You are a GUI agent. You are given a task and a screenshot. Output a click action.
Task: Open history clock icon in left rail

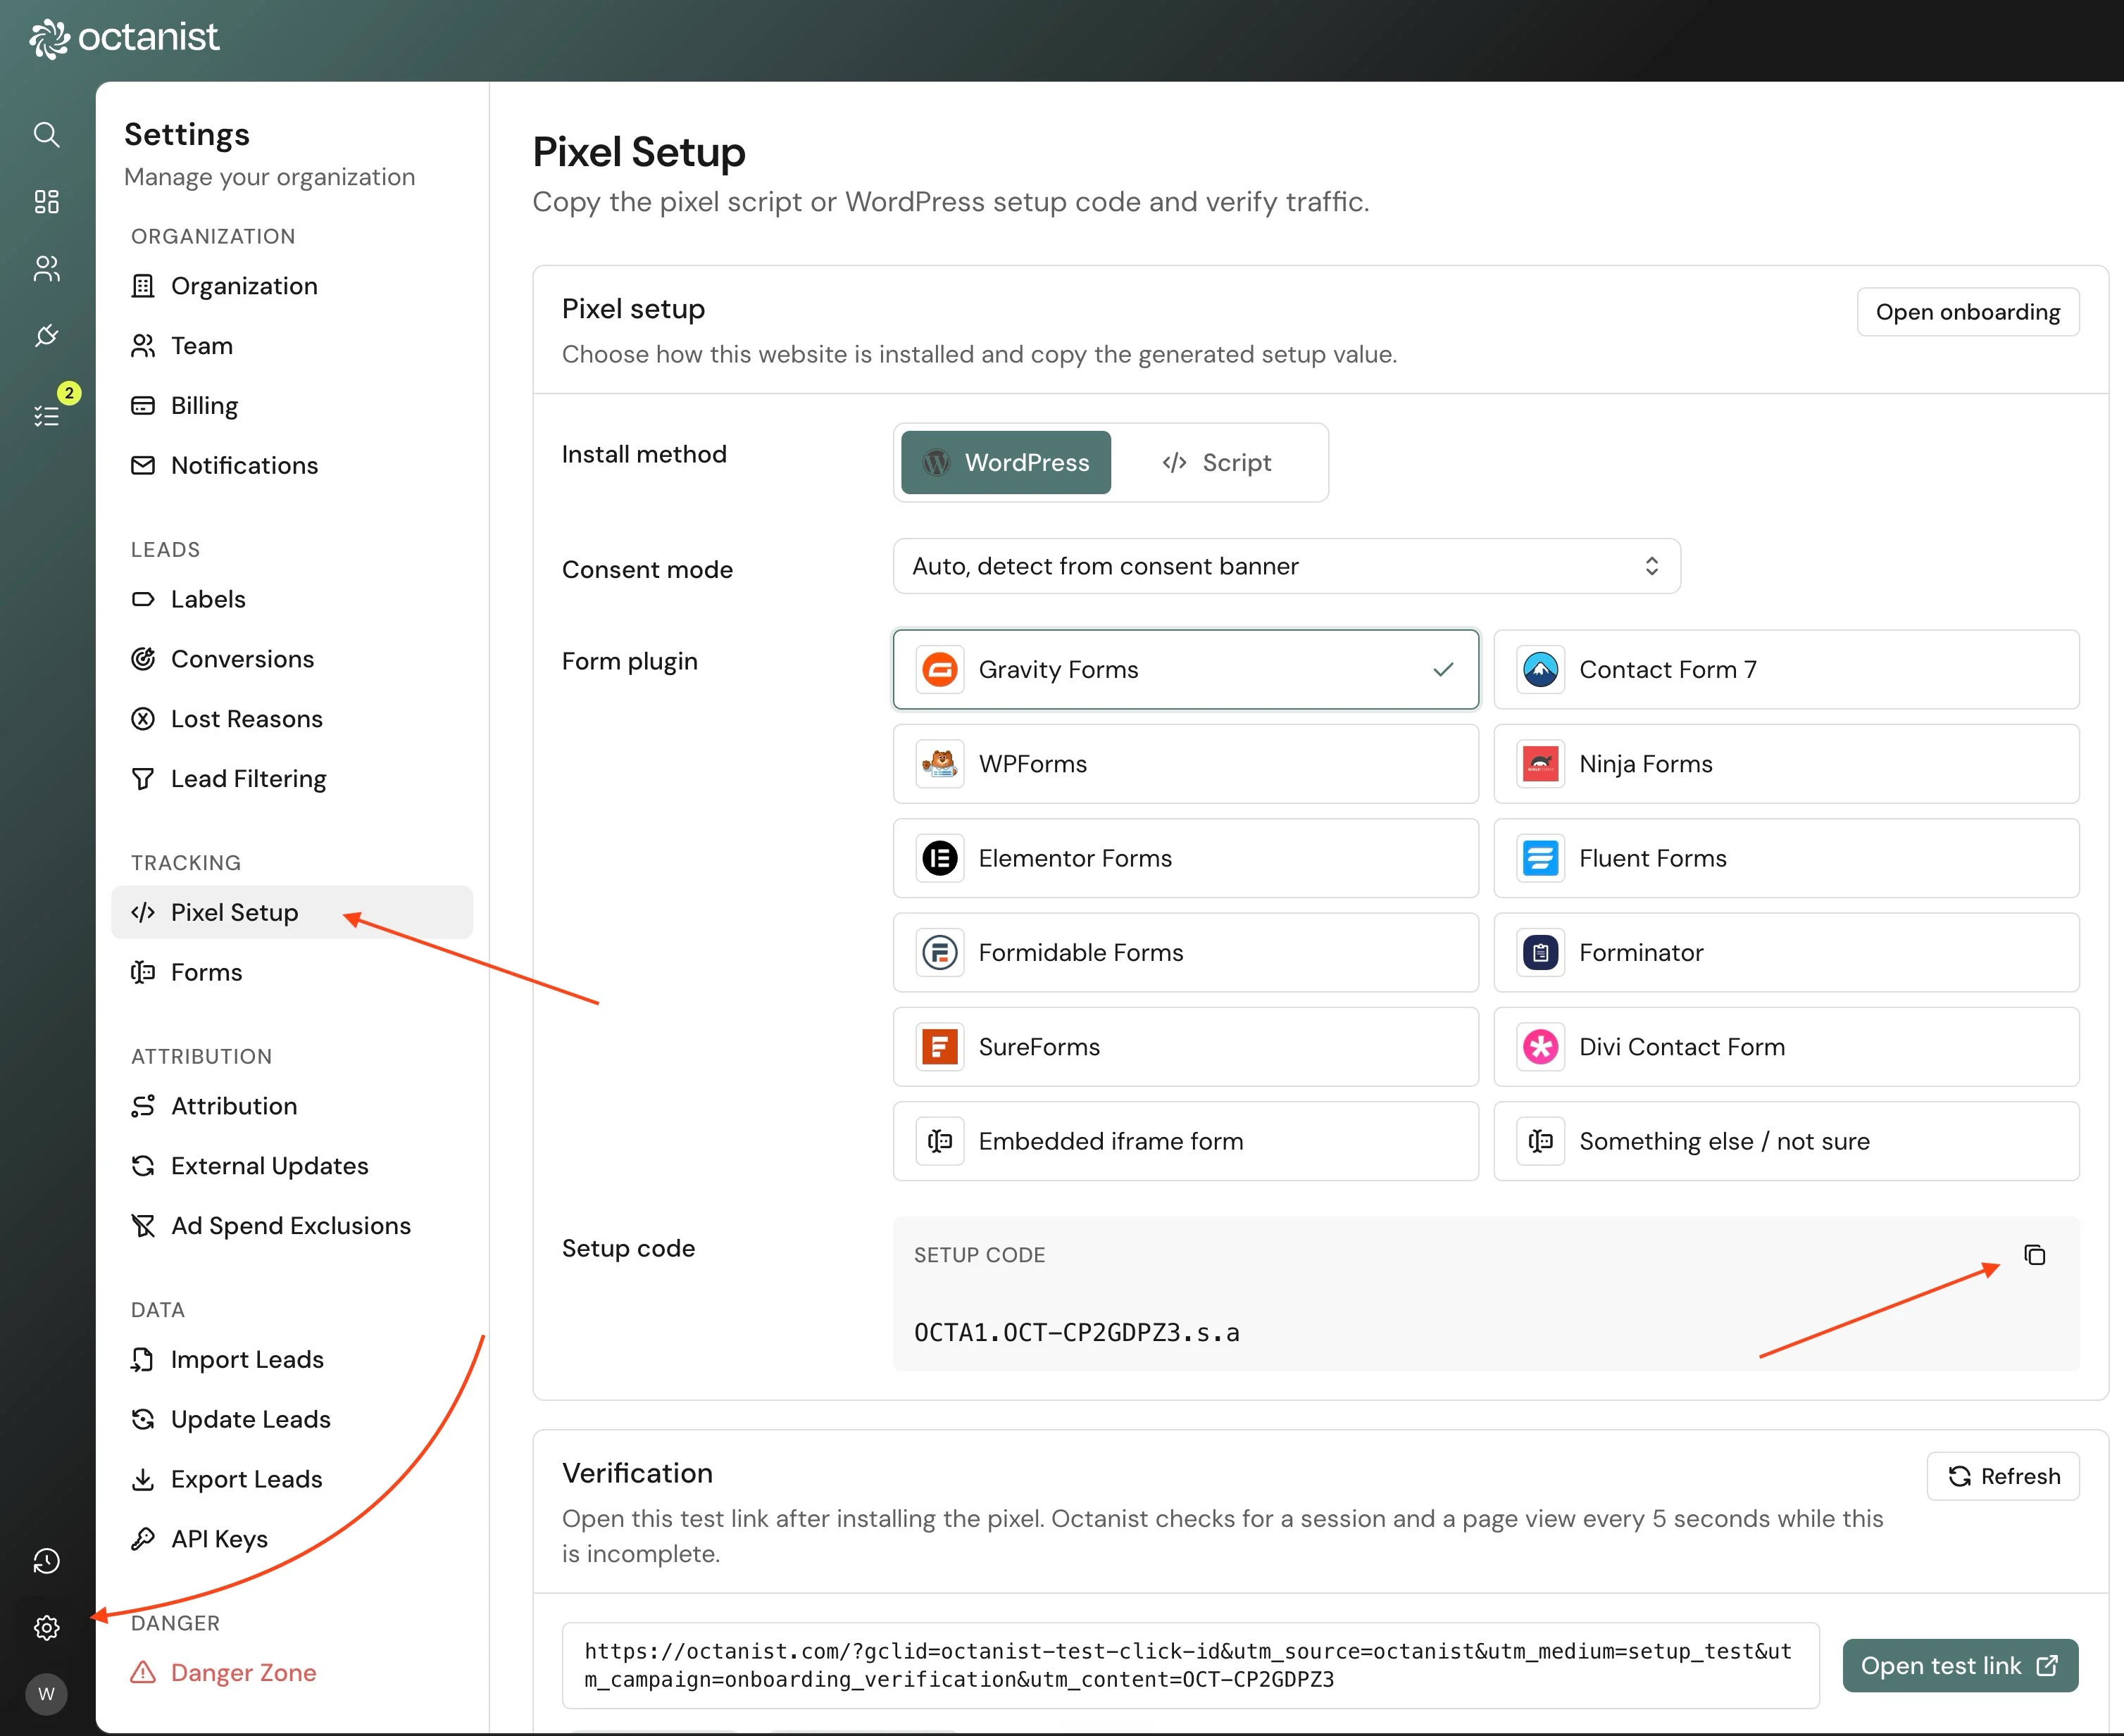pyautogui.click(x=46, y=1561)
